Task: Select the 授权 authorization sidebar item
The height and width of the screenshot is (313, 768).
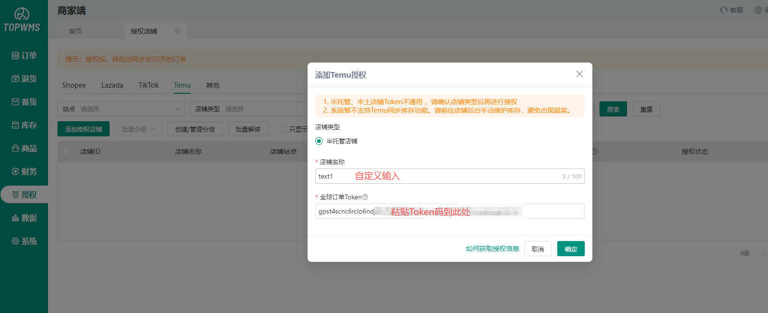Action: [x=24, y=195]
